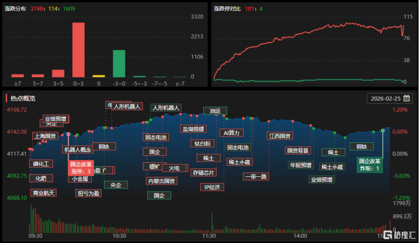419x243 pixels.
Task: Select the red-bordered 钢铁 tag
Action: pyautogui.click(x=104, y=147)
